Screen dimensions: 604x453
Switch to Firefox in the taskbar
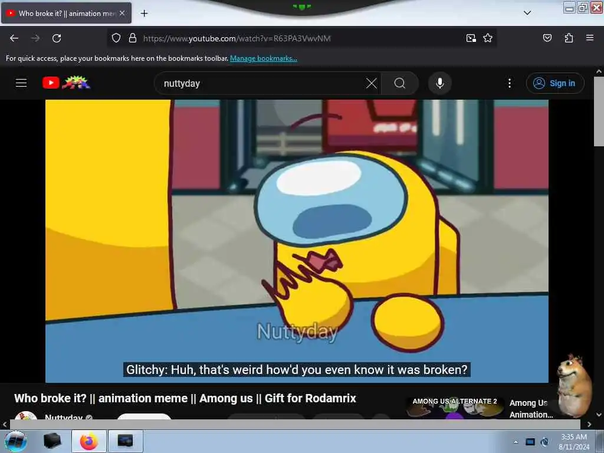pyautogui.click(x=88, y=441)
